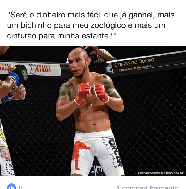Click the post quote text beginning 'Será o dinheiro'

click(91, 25)
